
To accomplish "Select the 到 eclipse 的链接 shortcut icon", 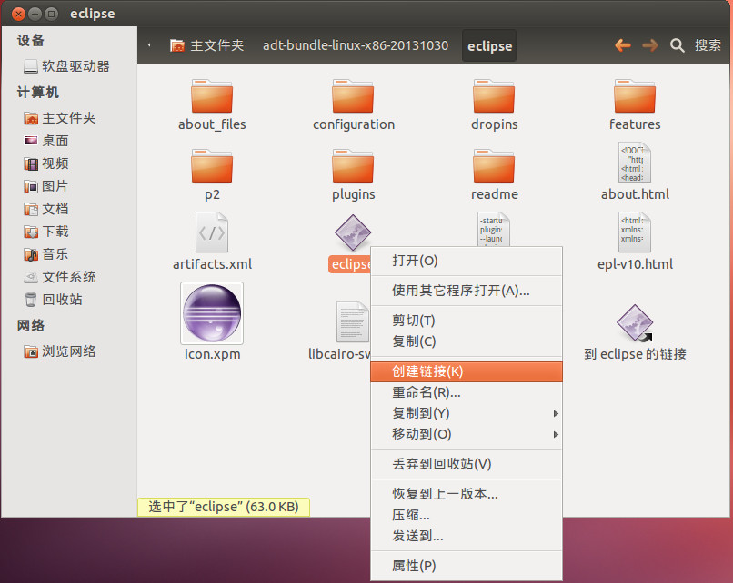I will (635, 322).
